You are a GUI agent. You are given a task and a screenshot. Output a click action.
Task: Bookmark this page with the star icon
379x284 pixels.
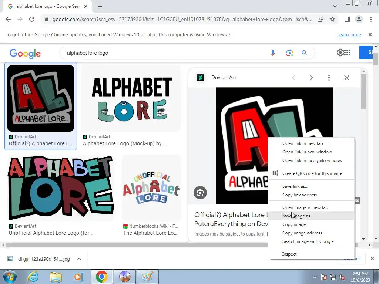(x=332, y=19)
